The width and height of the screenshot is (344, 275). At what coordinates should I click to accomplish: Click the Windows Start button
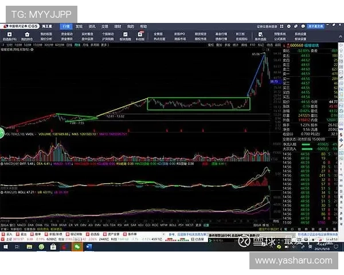6,246
